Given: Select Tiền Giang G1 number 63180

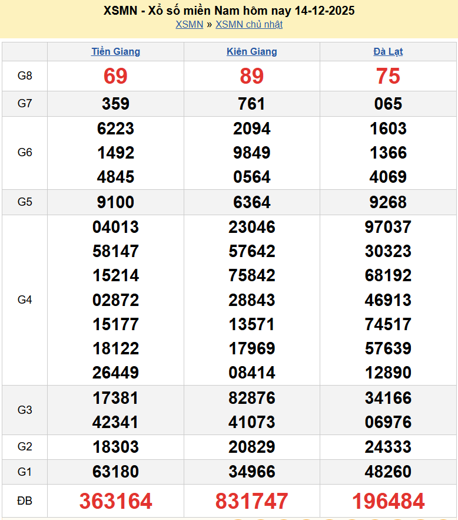Looking at the screenshot, I should coord(115,472).
